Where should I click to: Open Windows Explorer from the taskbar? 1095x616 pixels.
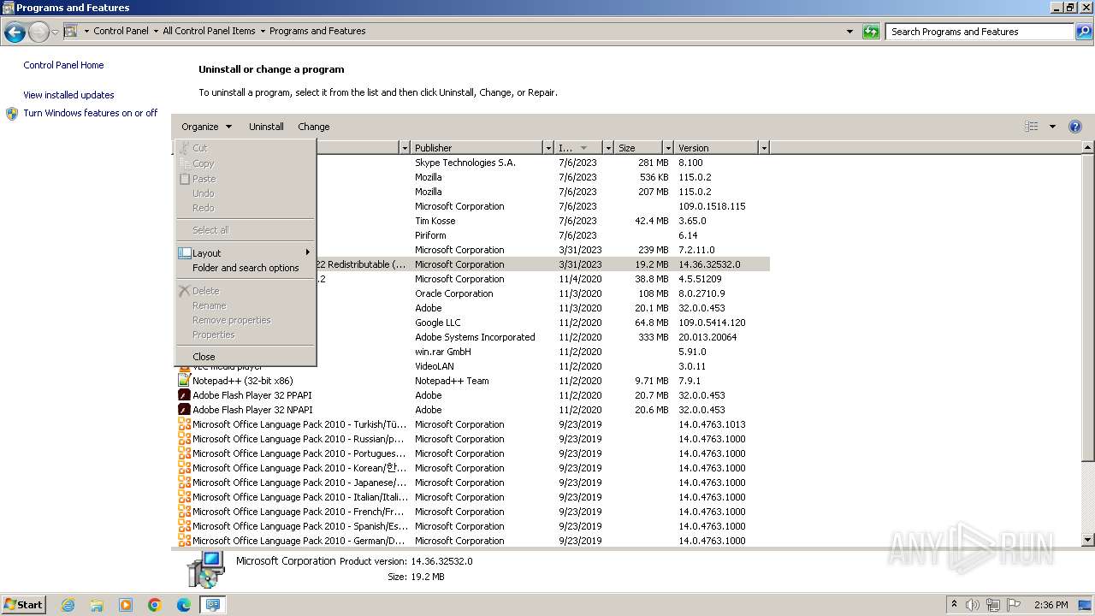97,605
